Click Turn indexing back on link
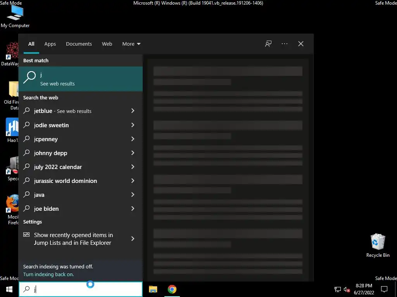The height and width of the screenshot is (297, 397). pyautogui.click(x=48, y=274)
